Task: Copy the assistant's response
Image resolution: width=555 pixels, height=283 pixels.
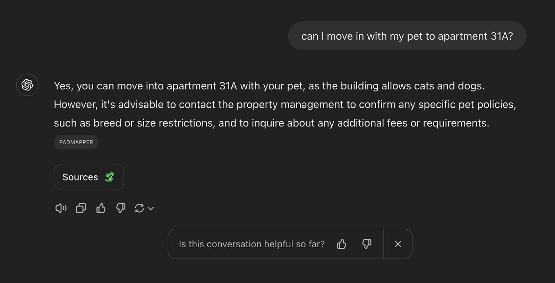Action: coord(81,208)
